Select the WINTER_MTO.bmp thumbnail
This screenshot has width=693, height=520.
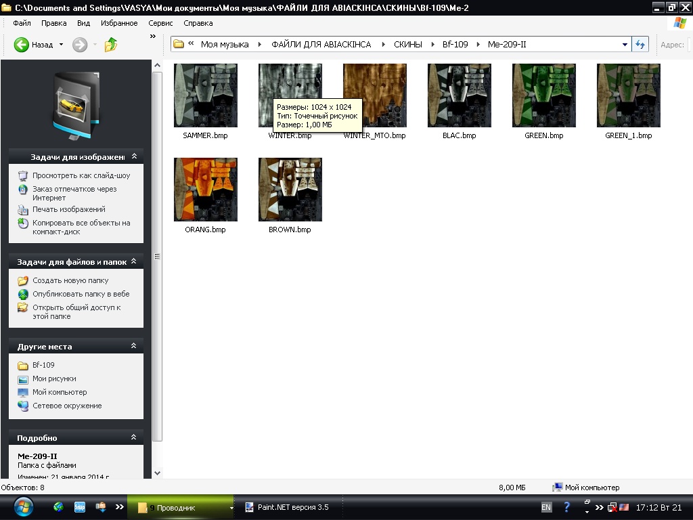pyautogui.click(x=375, y=95)
